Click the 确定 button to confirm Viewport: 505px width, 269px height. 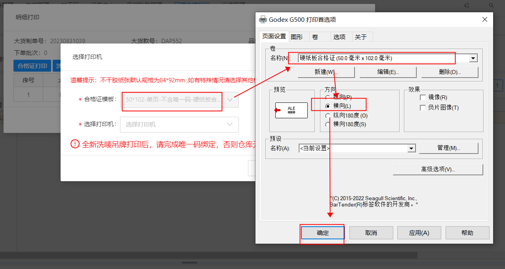[x=323, y=233]
